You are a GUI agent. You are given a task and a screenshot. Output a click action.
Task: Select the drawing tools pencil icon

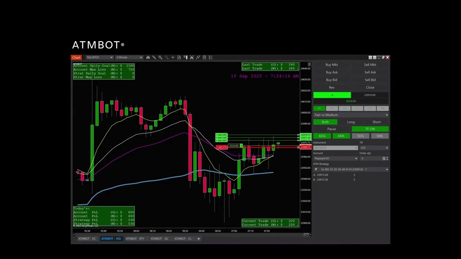[x=154, y=57]
